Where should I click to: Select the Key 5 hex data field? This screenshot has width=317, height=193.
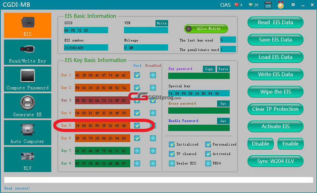pyautogui.click(x=102, y=126)
